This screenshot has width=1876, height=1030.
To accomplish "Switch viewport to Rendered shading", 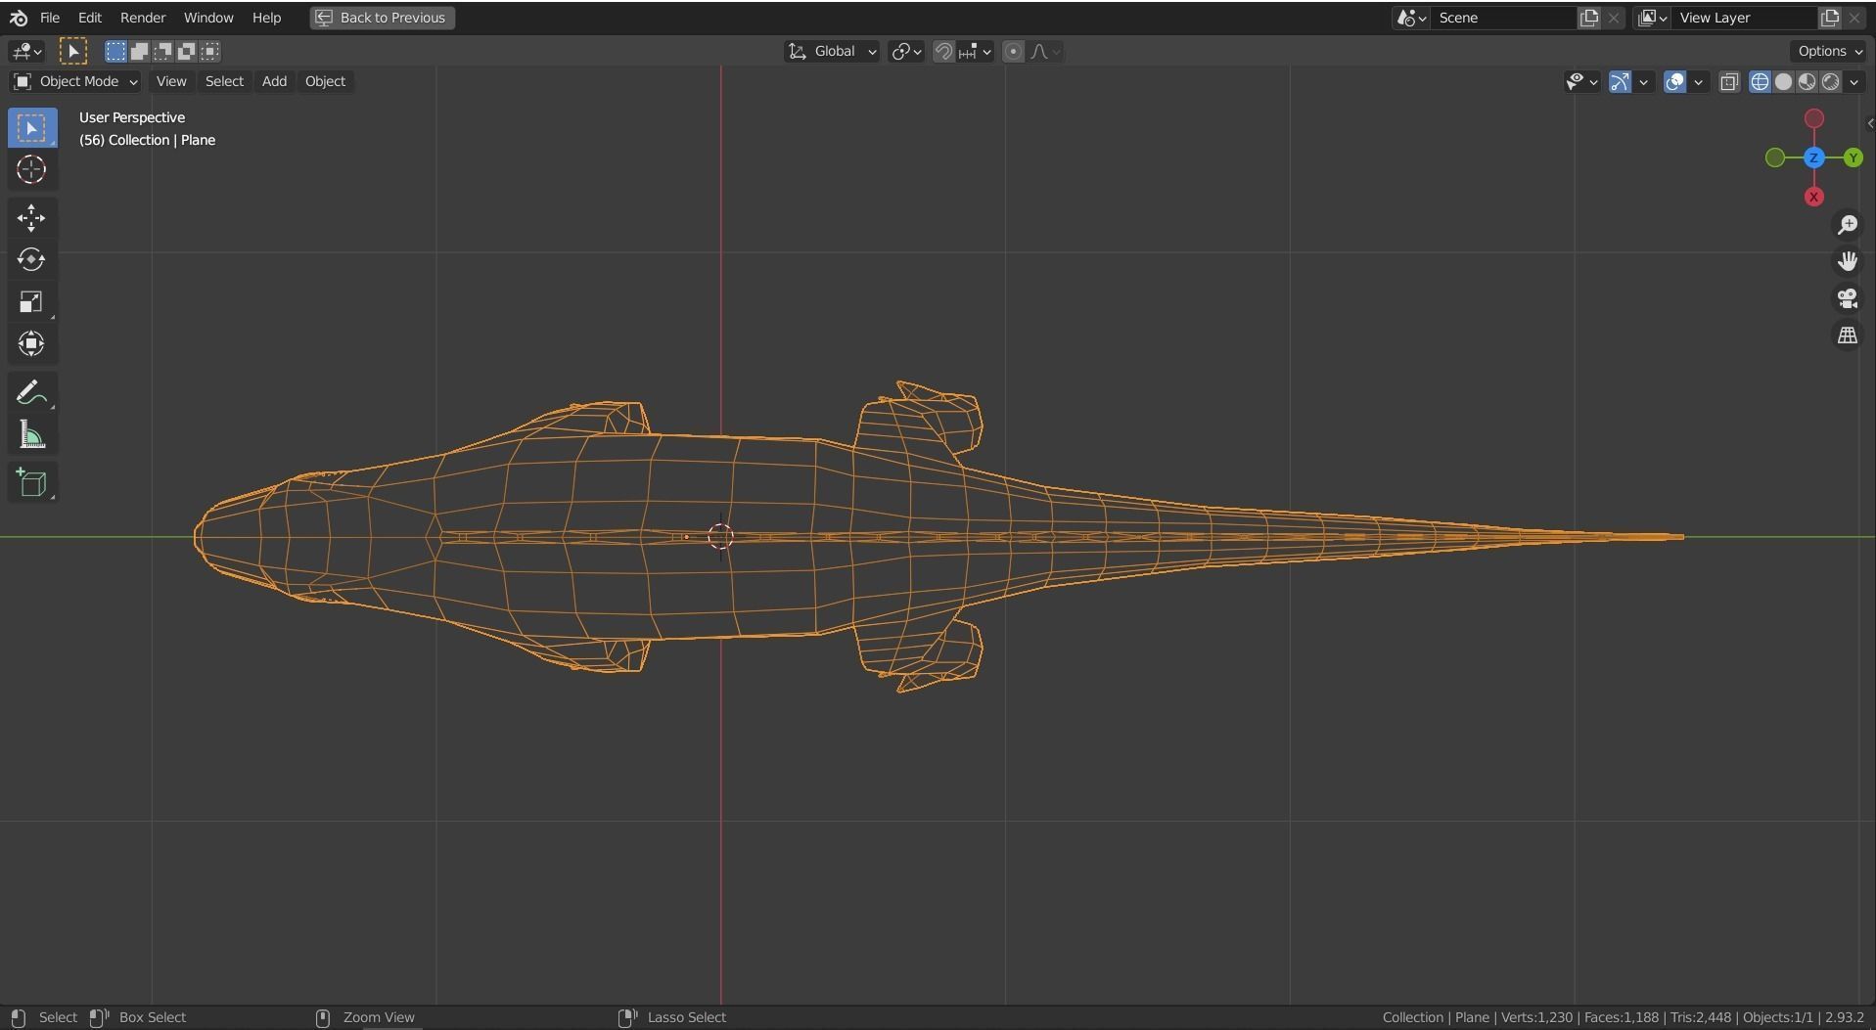I will 1831,82.
